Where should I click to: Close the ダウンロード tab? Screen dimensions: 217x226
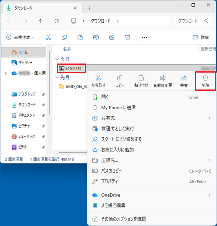click(x=75, y=8)
